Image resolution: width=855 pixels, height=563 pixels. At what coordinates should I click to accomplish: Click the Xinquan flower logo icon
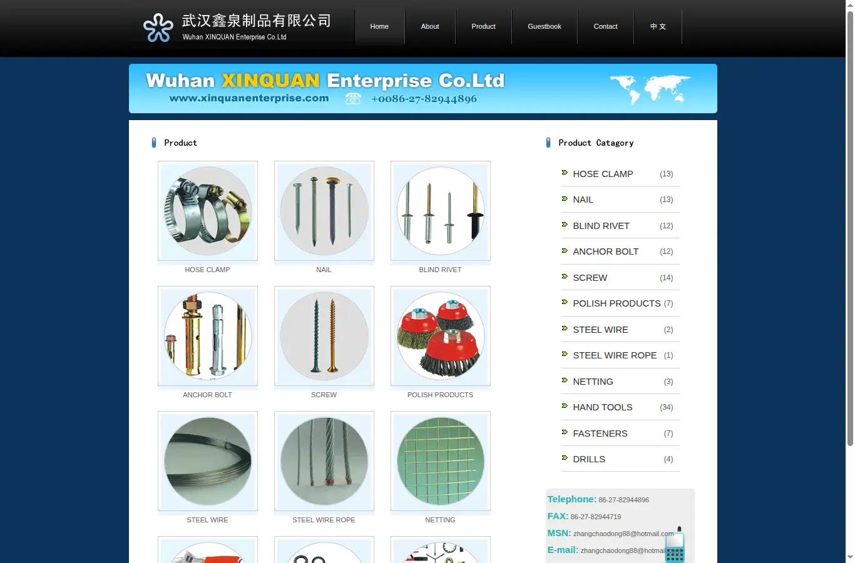tap(158, 28)
